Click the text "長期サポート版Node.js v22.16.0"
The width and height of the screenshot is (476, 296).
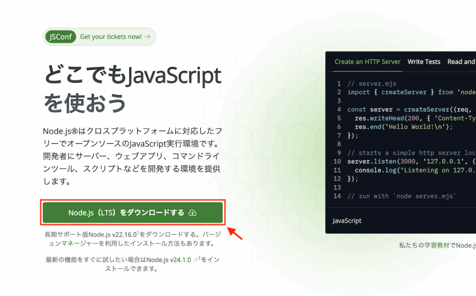[x=91, y=234]
